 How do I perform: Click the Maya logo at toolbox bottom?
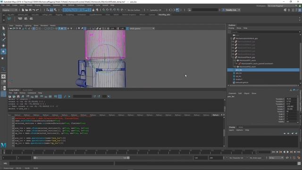click(x=3, y=145)
